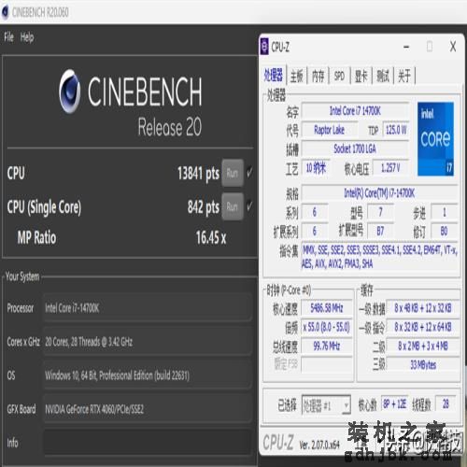467x467 pixels.
Task: Click the Intel Core i7 logo badge
Action: pos(435,139)
